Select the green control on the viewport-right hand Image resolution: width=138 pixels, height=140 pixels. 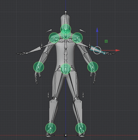click(x=93, y=67)
